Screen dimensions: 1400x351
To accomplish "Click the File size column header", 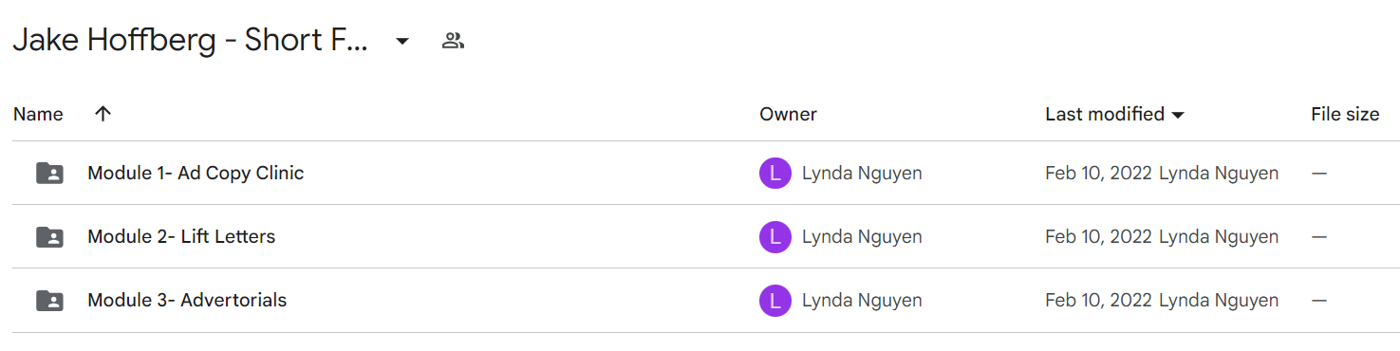I will point(1345,114).
